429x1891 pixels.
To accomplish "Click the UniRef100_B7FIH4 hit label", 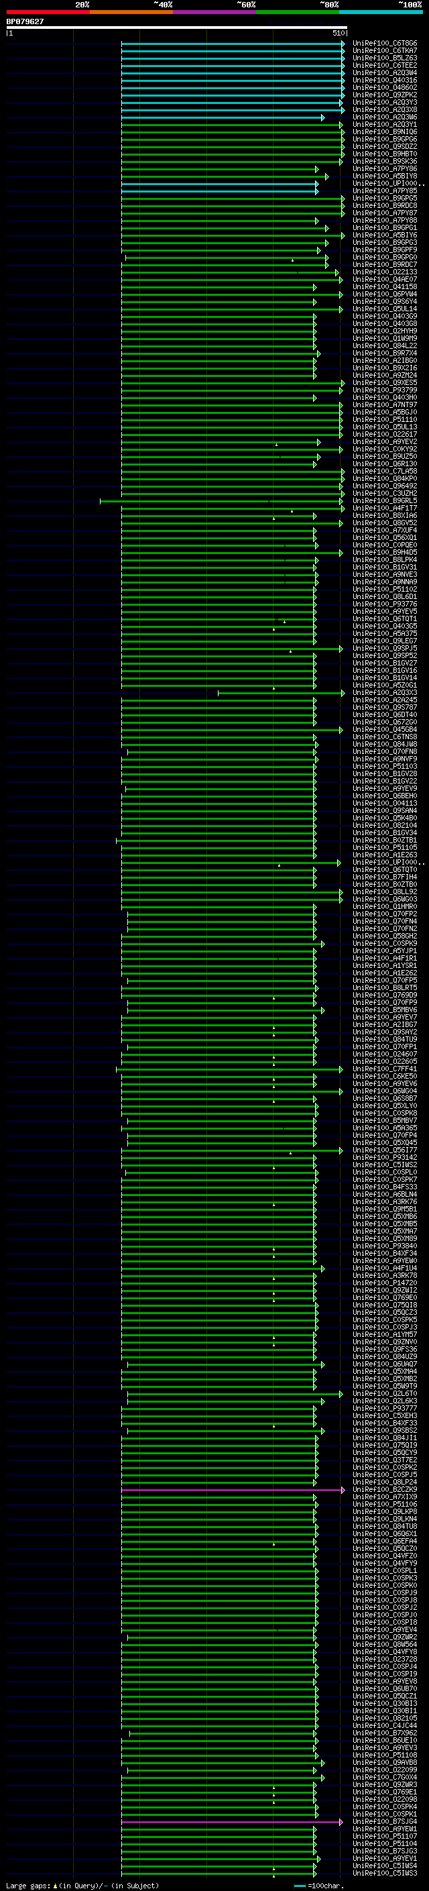I will pos(385,877).
